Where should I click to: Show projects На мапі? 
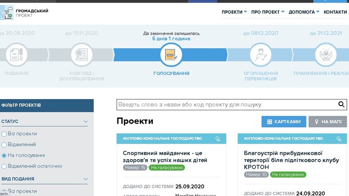pos(327,122)
